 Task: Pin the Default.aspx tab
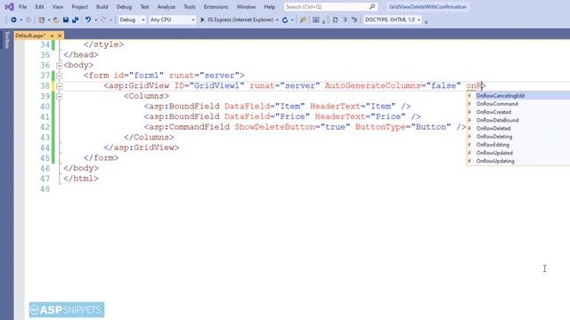click(52, 36)
